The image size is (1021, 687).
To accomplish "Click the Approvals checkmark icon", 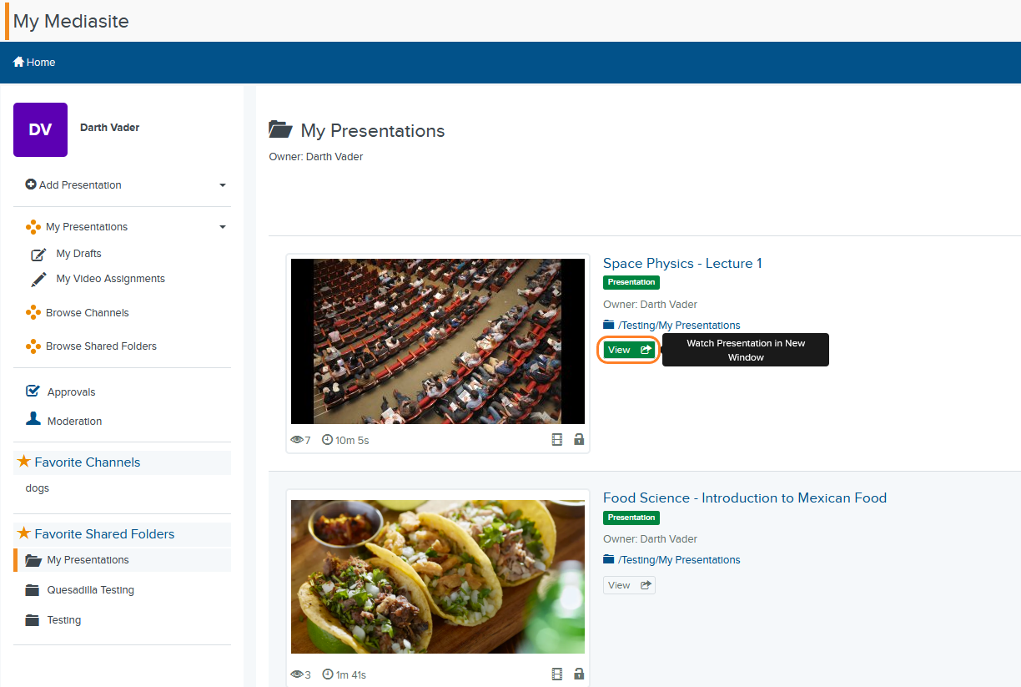I will coord(33,391).
